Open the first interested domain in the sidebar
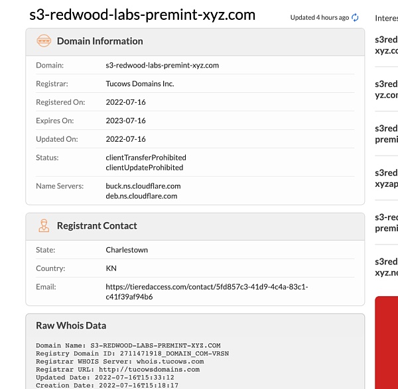398x389 pixels. coord(387,44)
